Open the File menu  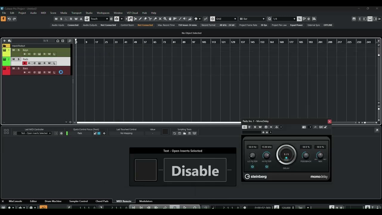point(4,13)
